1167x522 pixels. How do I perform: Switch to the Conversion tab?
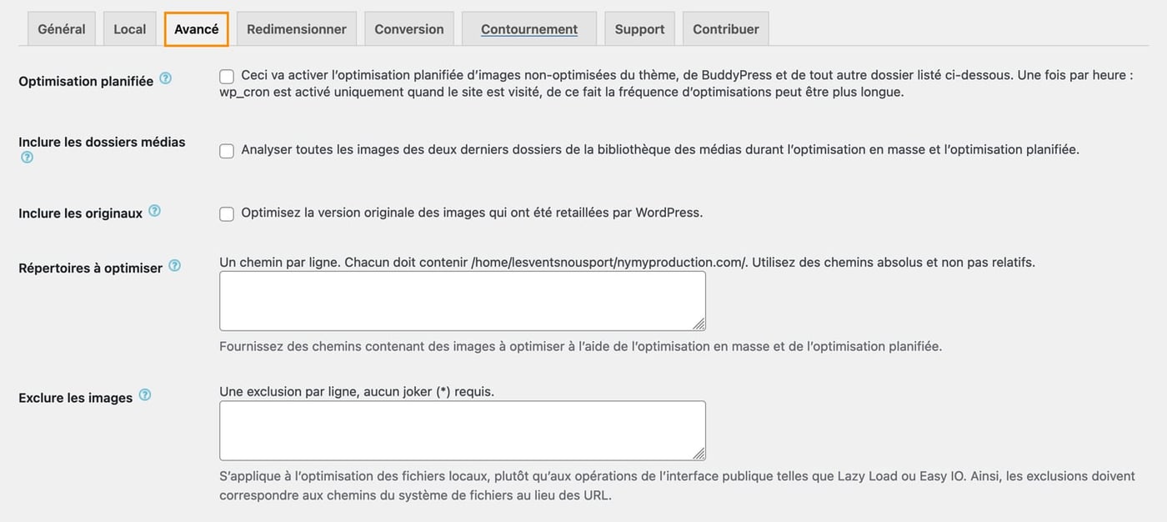coord(408,28)
